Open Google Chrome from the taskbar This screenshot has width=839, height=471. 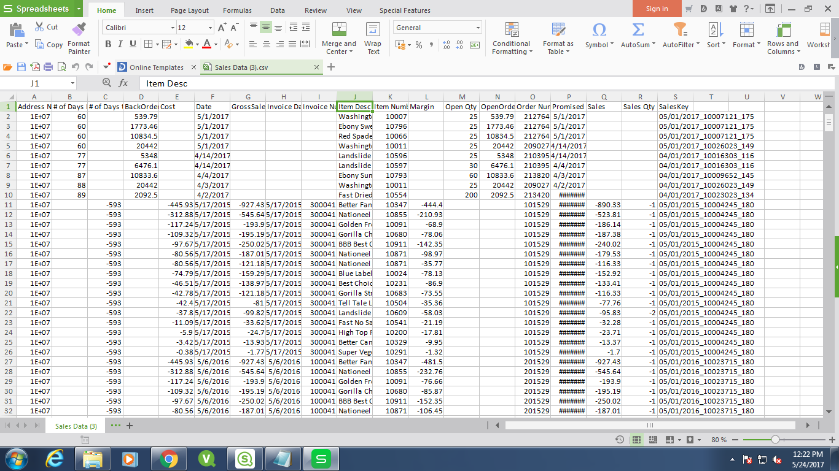pos(169,458)
